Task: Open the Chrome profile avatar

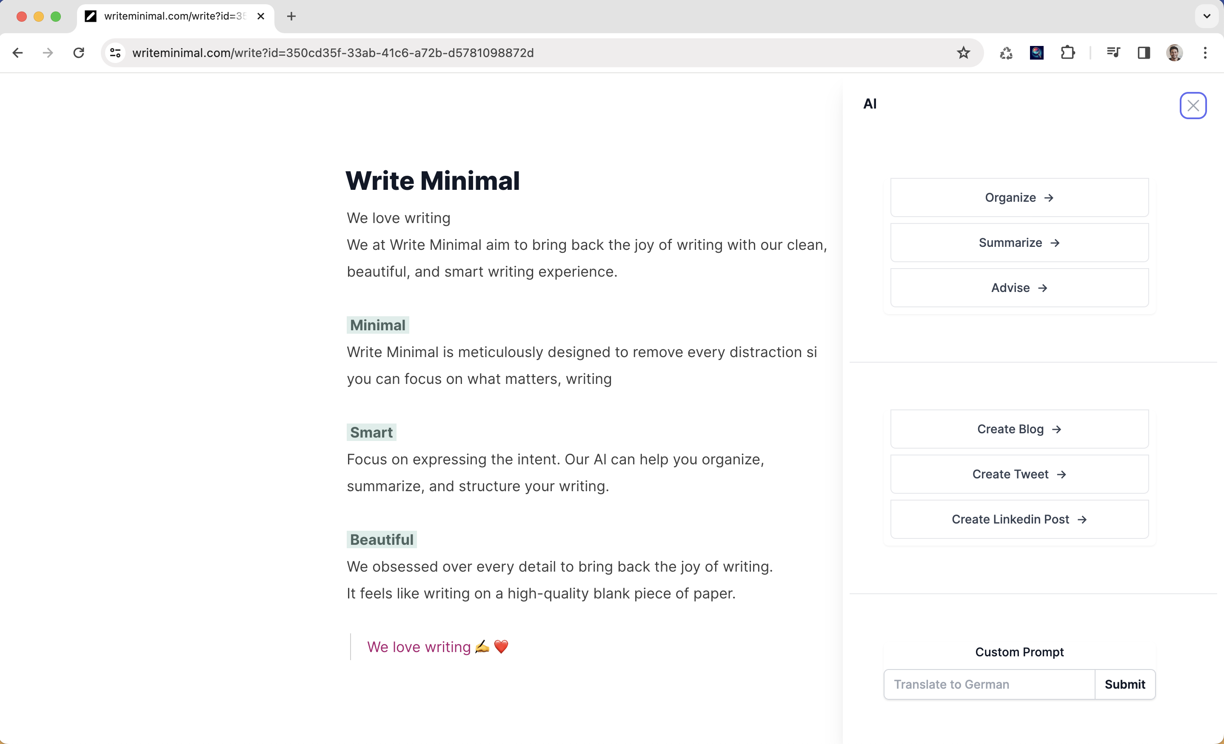Action: click(x=1174, y=53)
